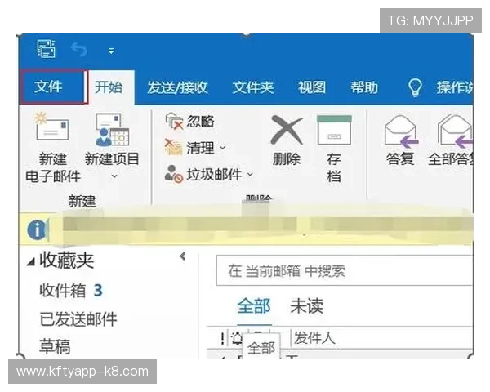Click the 新建电子邮件 envelope icon
490x392 pixels.
(x=51, y=127)
